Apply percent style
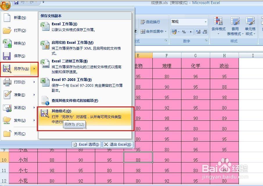This screenshot has width=263, height=186. [x=184, y=32]
